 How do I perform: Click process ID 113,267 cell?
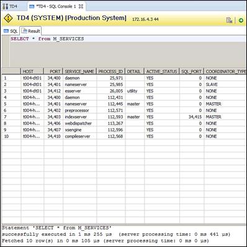tap(110, 123)
